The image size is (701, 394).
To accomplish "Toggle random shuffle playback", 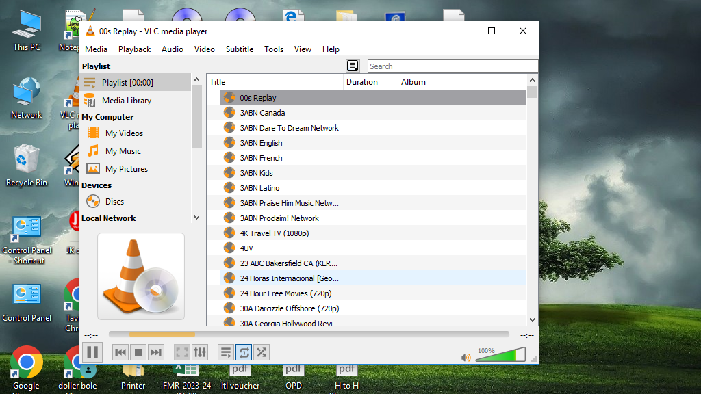I will pos(262,352).
